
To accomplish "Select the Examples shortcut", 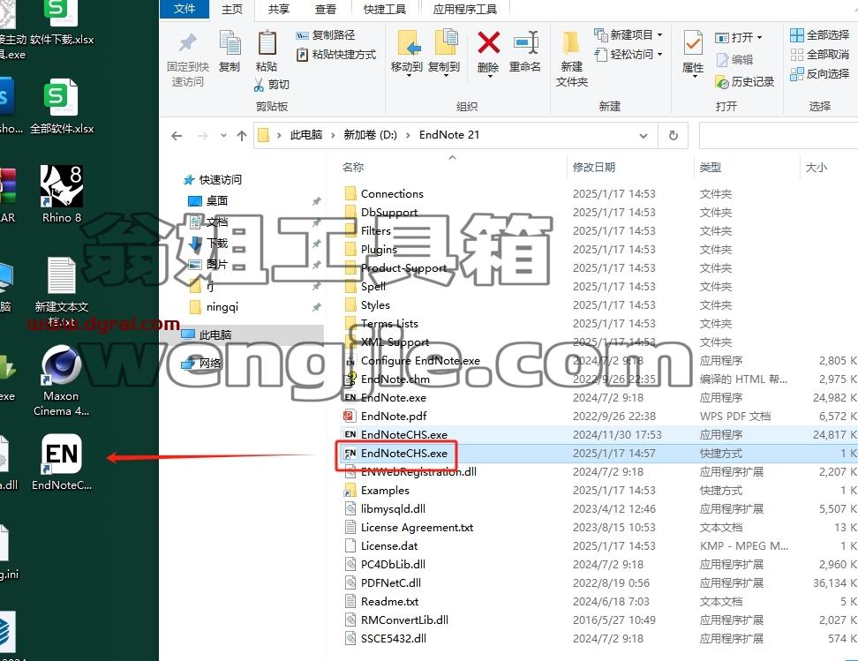I will (x=385, y=491).
